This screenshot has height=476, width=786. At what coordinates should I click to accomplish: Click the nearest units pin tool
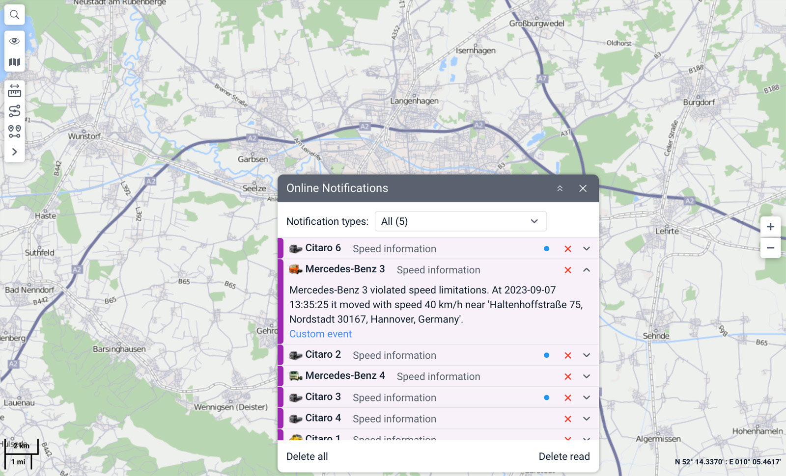point(15,132)
